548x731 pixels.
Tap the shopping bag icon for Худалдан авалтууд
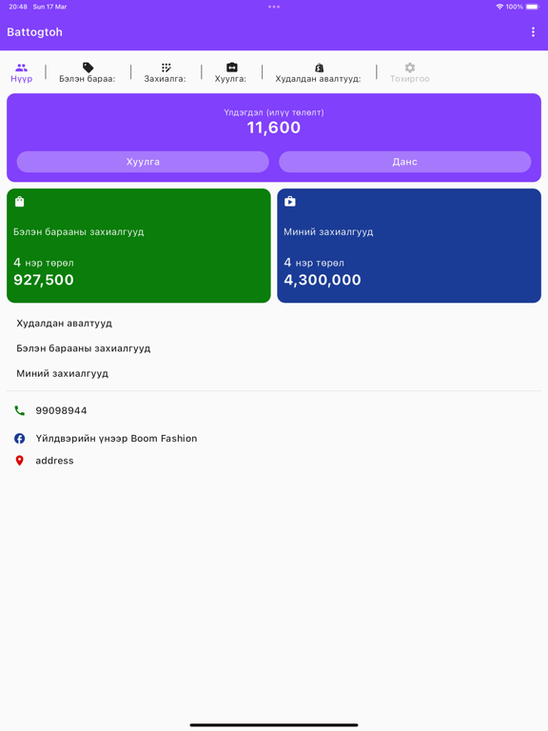(x=320, y=68)
